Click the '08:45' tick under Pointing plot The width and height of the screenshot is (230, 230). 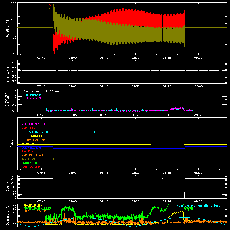[167, 58]
